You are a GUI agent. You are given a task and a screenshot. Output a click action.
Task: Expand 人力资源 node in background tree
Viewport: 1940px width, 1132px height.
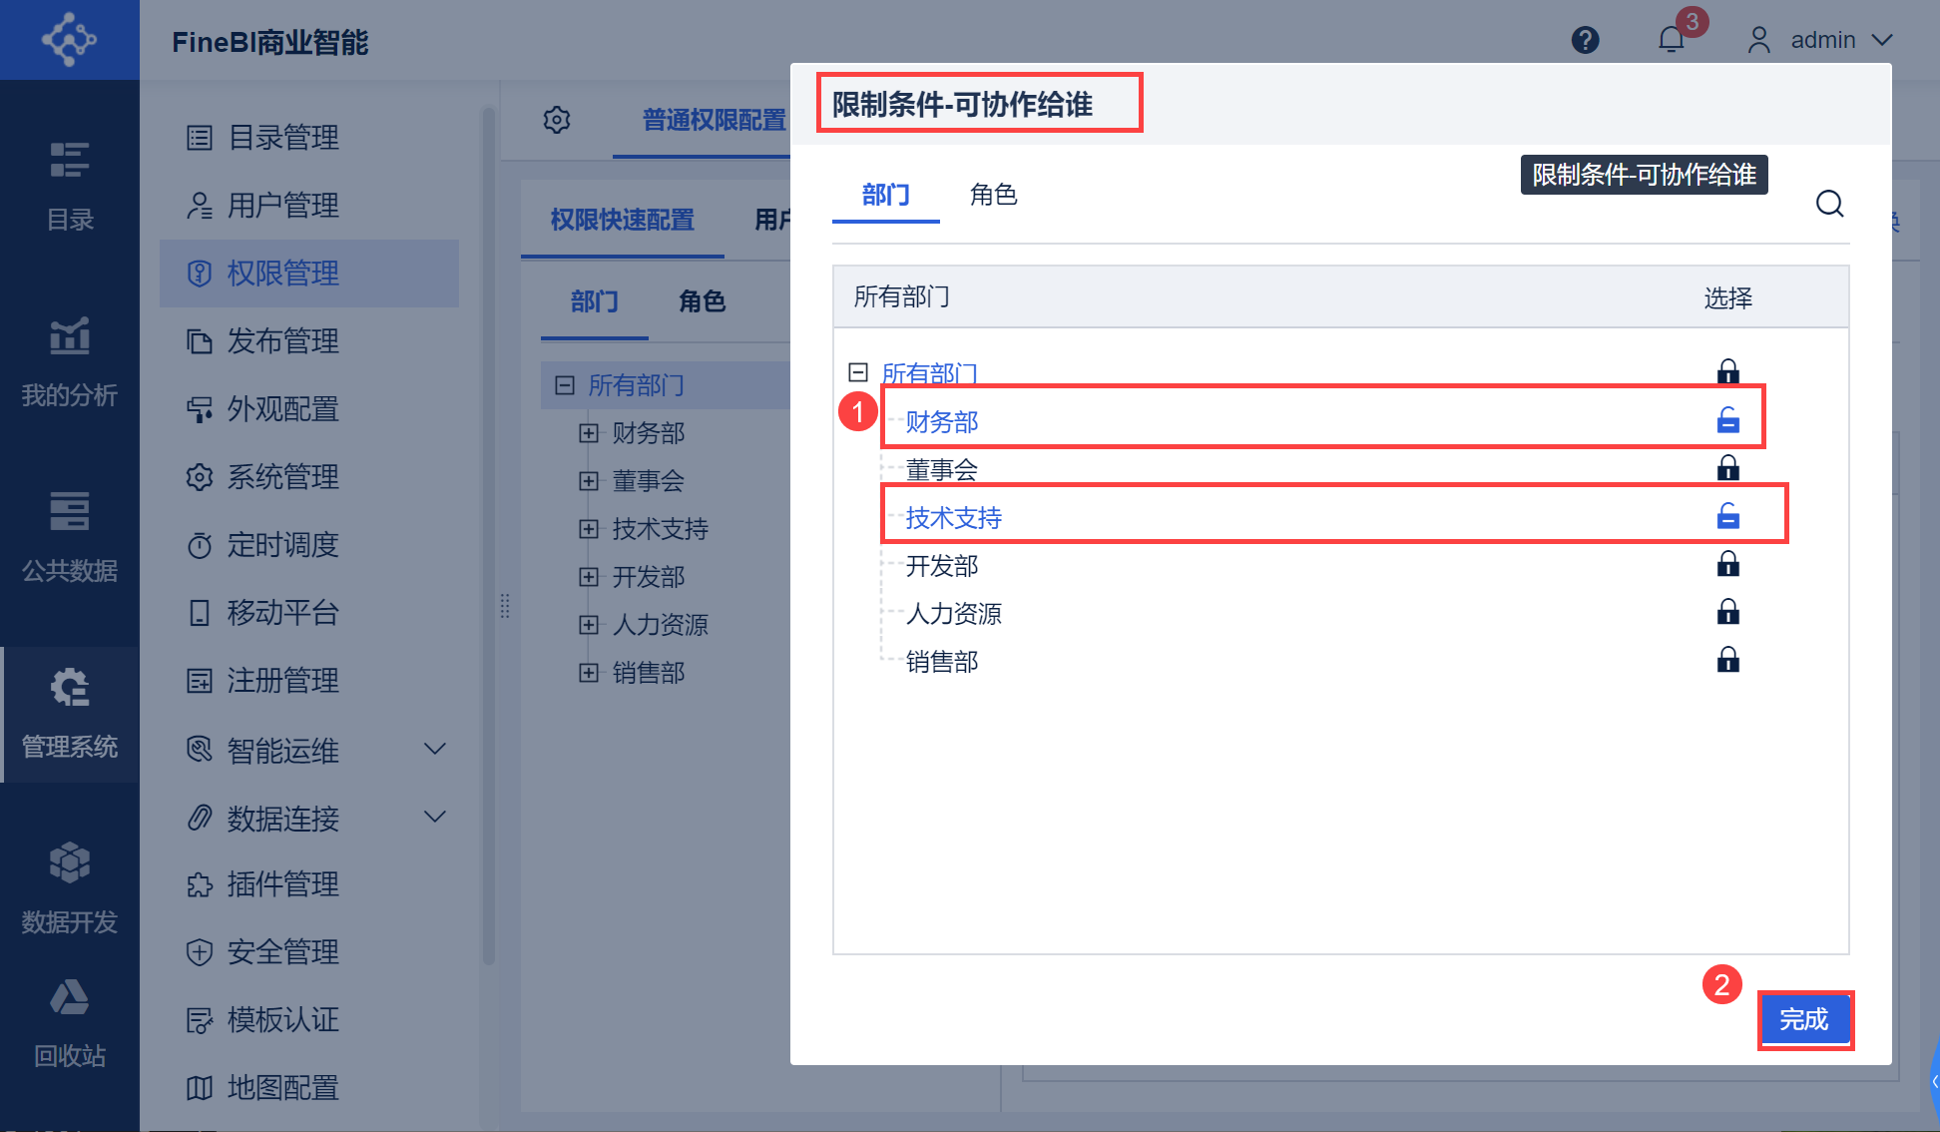[589, 625]
